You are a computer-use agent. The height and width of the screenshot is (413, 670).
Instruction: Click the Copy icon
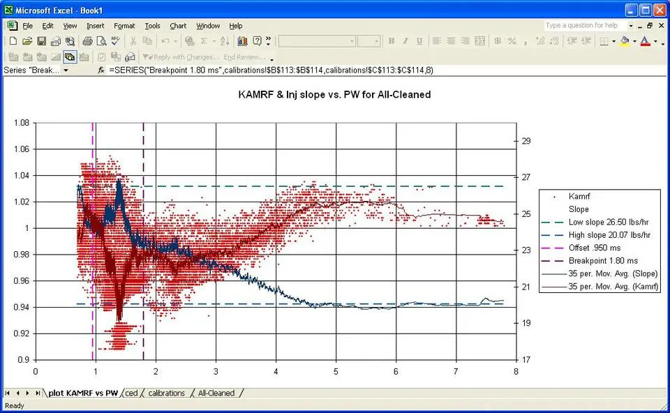pos(147,41)
